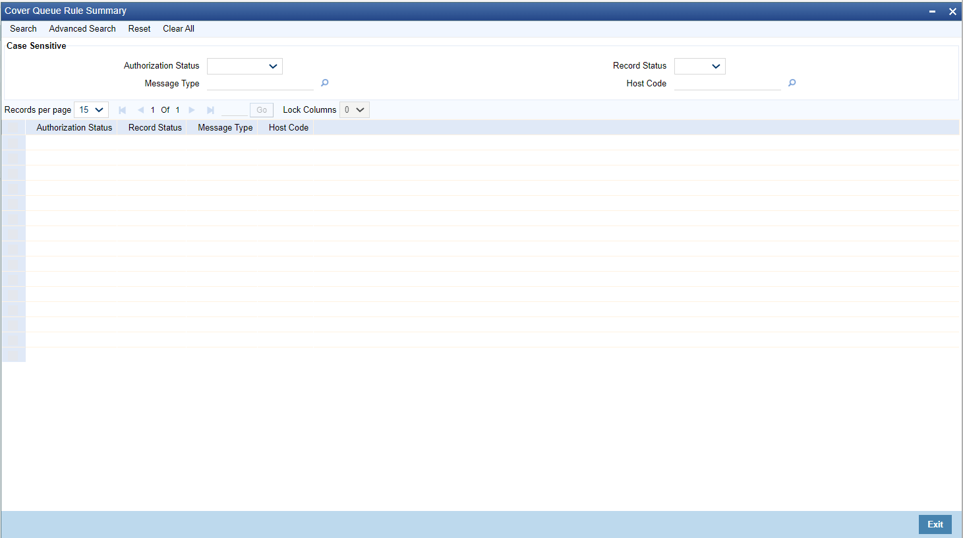963x538 pixels.
Task: Minimize the Cover Queue Rule Summary window
Action: [933, 11]
